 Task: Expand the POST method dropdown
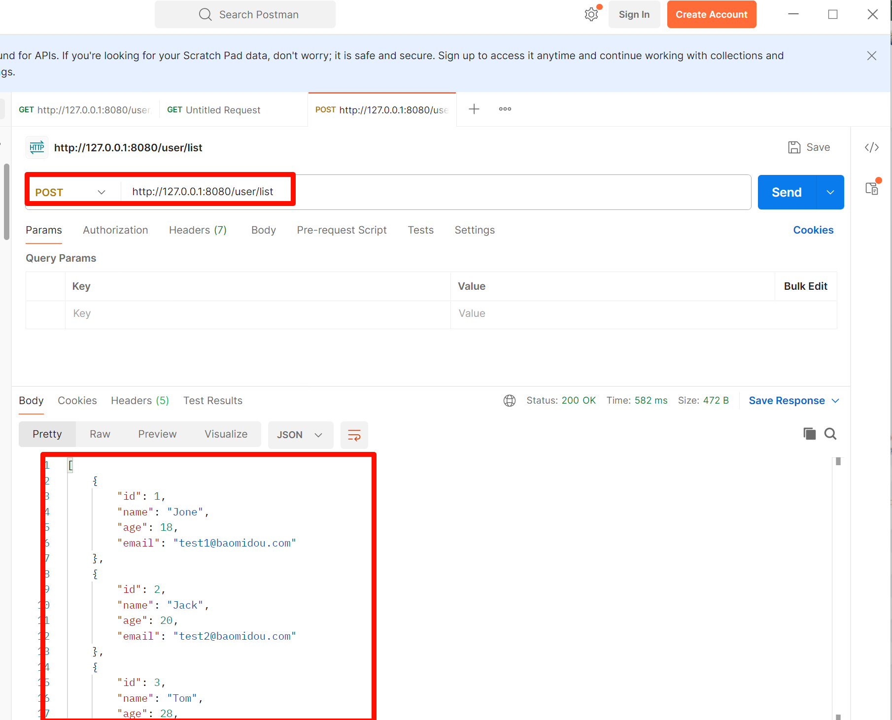[102, 192]
